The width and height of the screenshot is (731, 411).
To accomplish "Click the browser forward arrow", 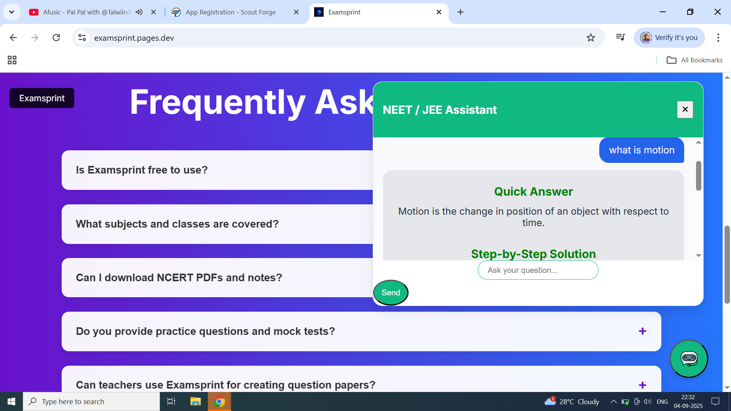I will tap(35, 38).
